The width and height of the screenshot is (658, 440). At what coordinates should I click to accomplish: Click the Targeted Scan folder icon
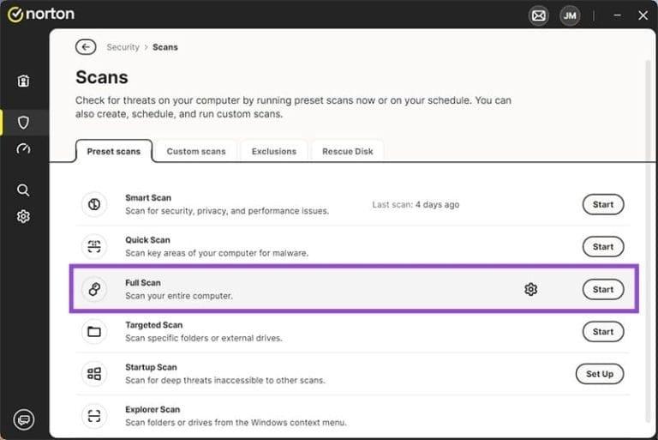[94, 332]
